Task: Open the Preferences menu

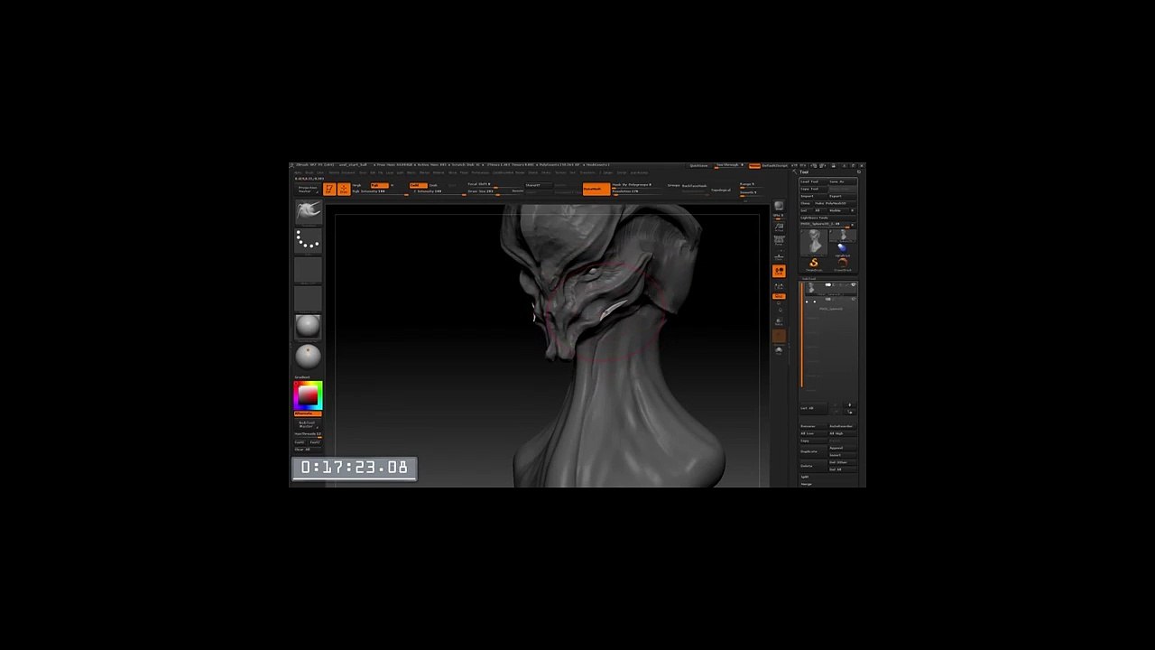Action: click(480, 172)
